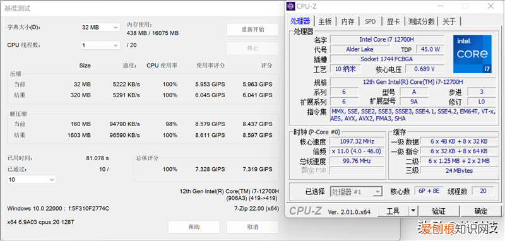
Task: Click the 三级 cache value 24 MBytes
Action: (460, 170)
